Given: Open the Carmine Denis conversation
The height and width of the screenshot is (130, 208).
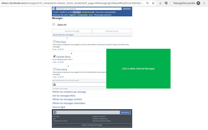Looking at the screenshot, I should (x=63, y=57).
